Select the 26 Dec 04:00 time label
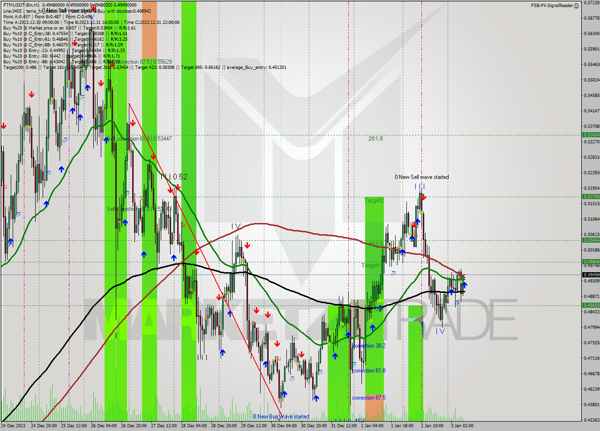Image resolution: width=600 pixels, height=431 pixels. coord(104,426)
